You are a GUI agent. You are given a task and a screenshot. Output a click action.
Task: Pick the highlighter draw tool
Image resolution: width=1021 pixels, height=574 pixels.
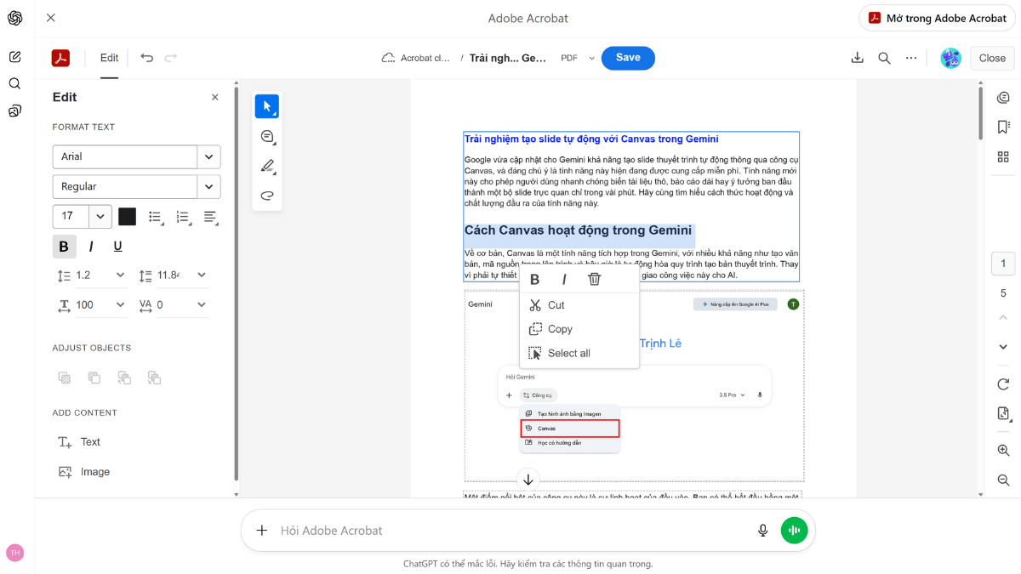(266, 166)
